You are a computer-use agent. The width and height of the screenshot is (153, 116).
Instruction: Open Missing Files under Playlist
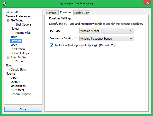[23, 33]
